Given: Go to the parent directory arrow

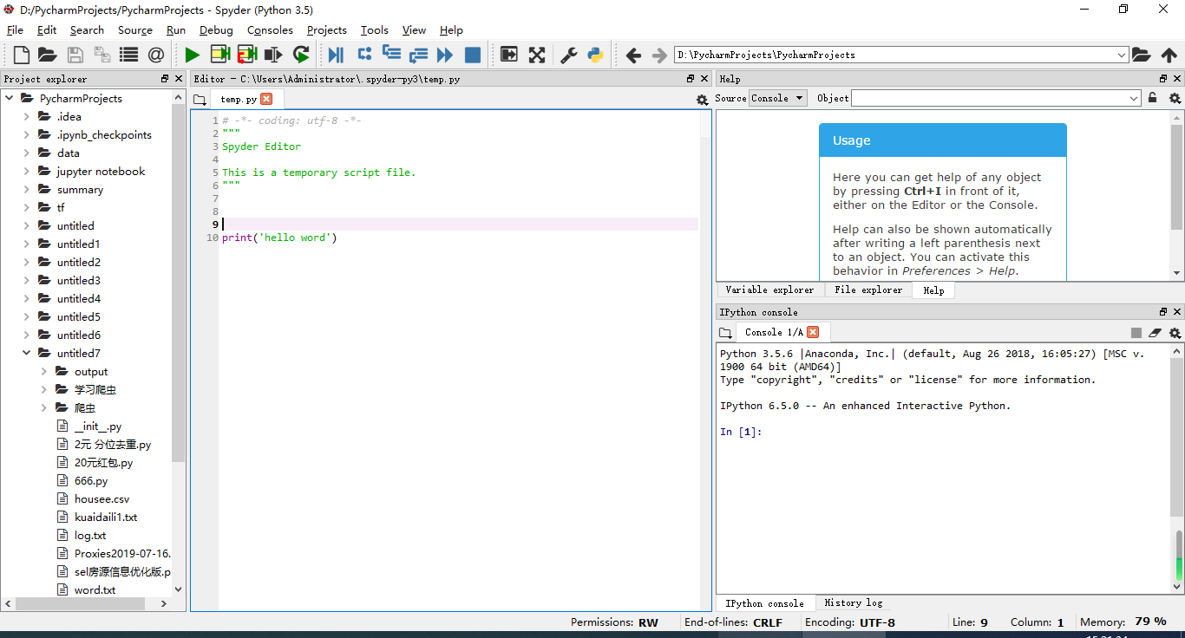Looking at the screenshot, I should coord(1169,55).
